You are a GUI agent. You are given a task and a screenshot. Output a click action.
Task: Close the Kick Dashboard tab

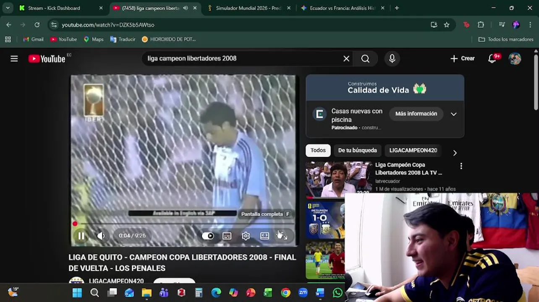[x=101, y=8]
